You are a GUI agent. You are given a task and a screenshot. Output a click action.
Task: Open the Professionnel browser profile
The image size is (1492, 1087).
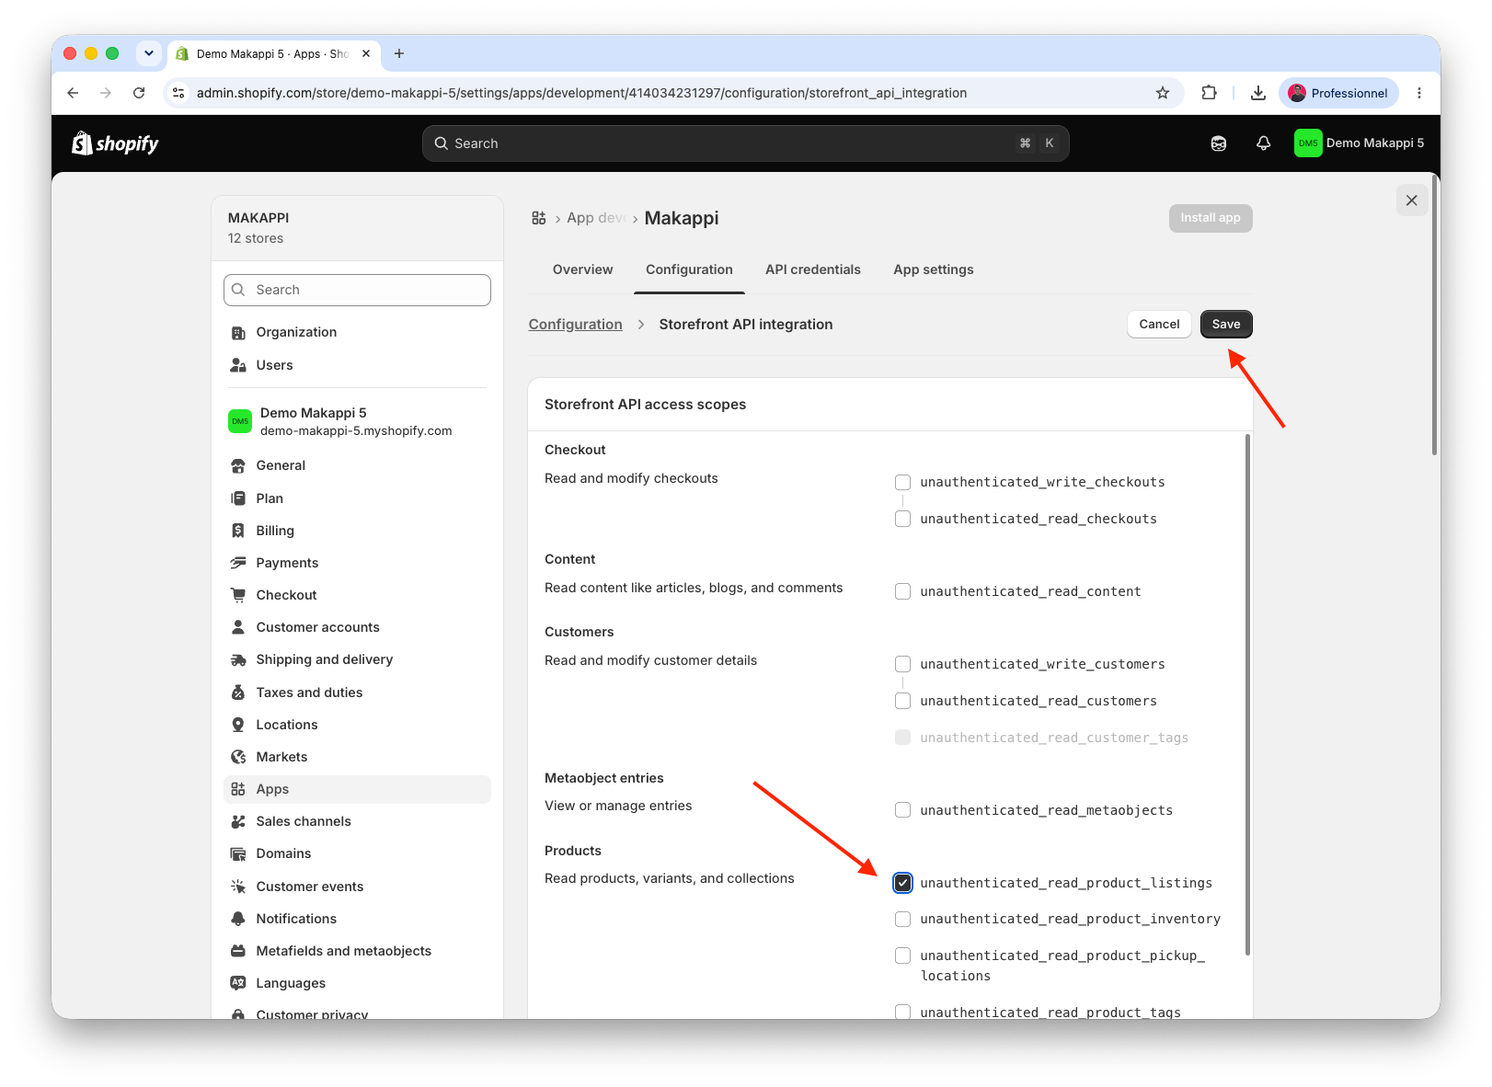[x=1338, y=93]
